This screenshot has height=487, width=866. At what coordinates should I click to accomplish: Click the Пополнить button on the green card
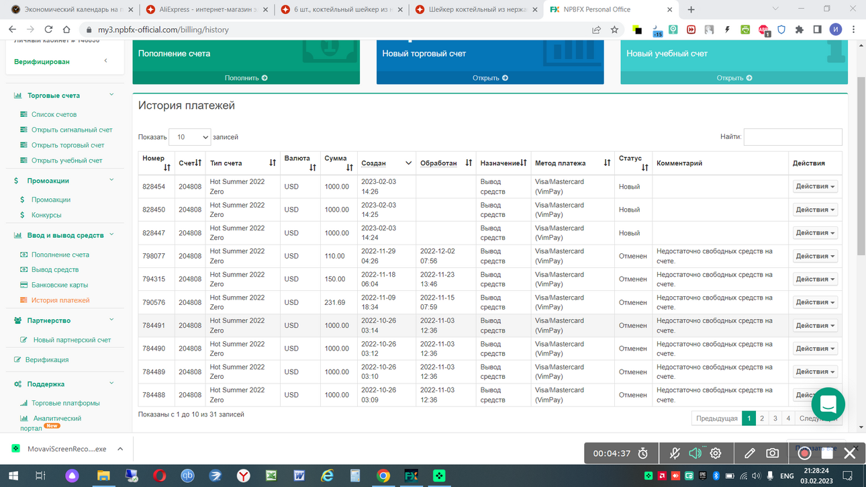tap(246, 78)
